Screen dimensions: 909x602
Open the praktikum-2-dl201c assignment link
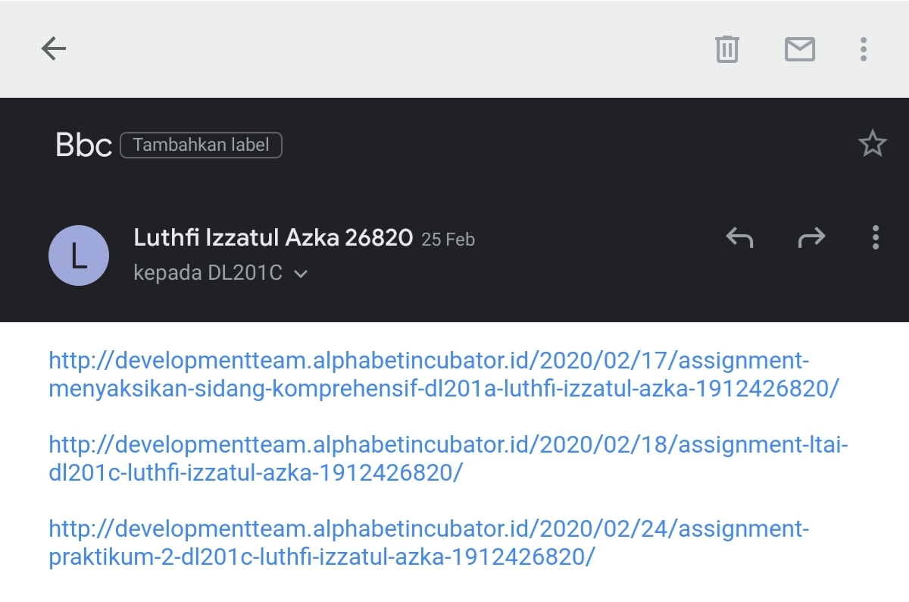click(x=322, y=557)
